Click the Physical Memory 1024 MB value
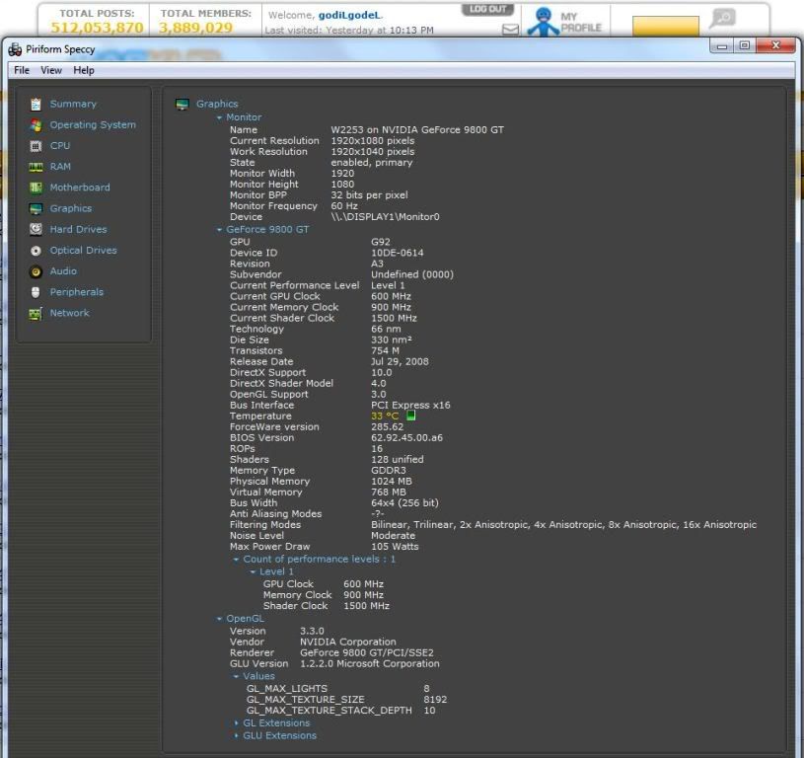The width and height of the screenshot is (804, 758). (x=392, y=482)
